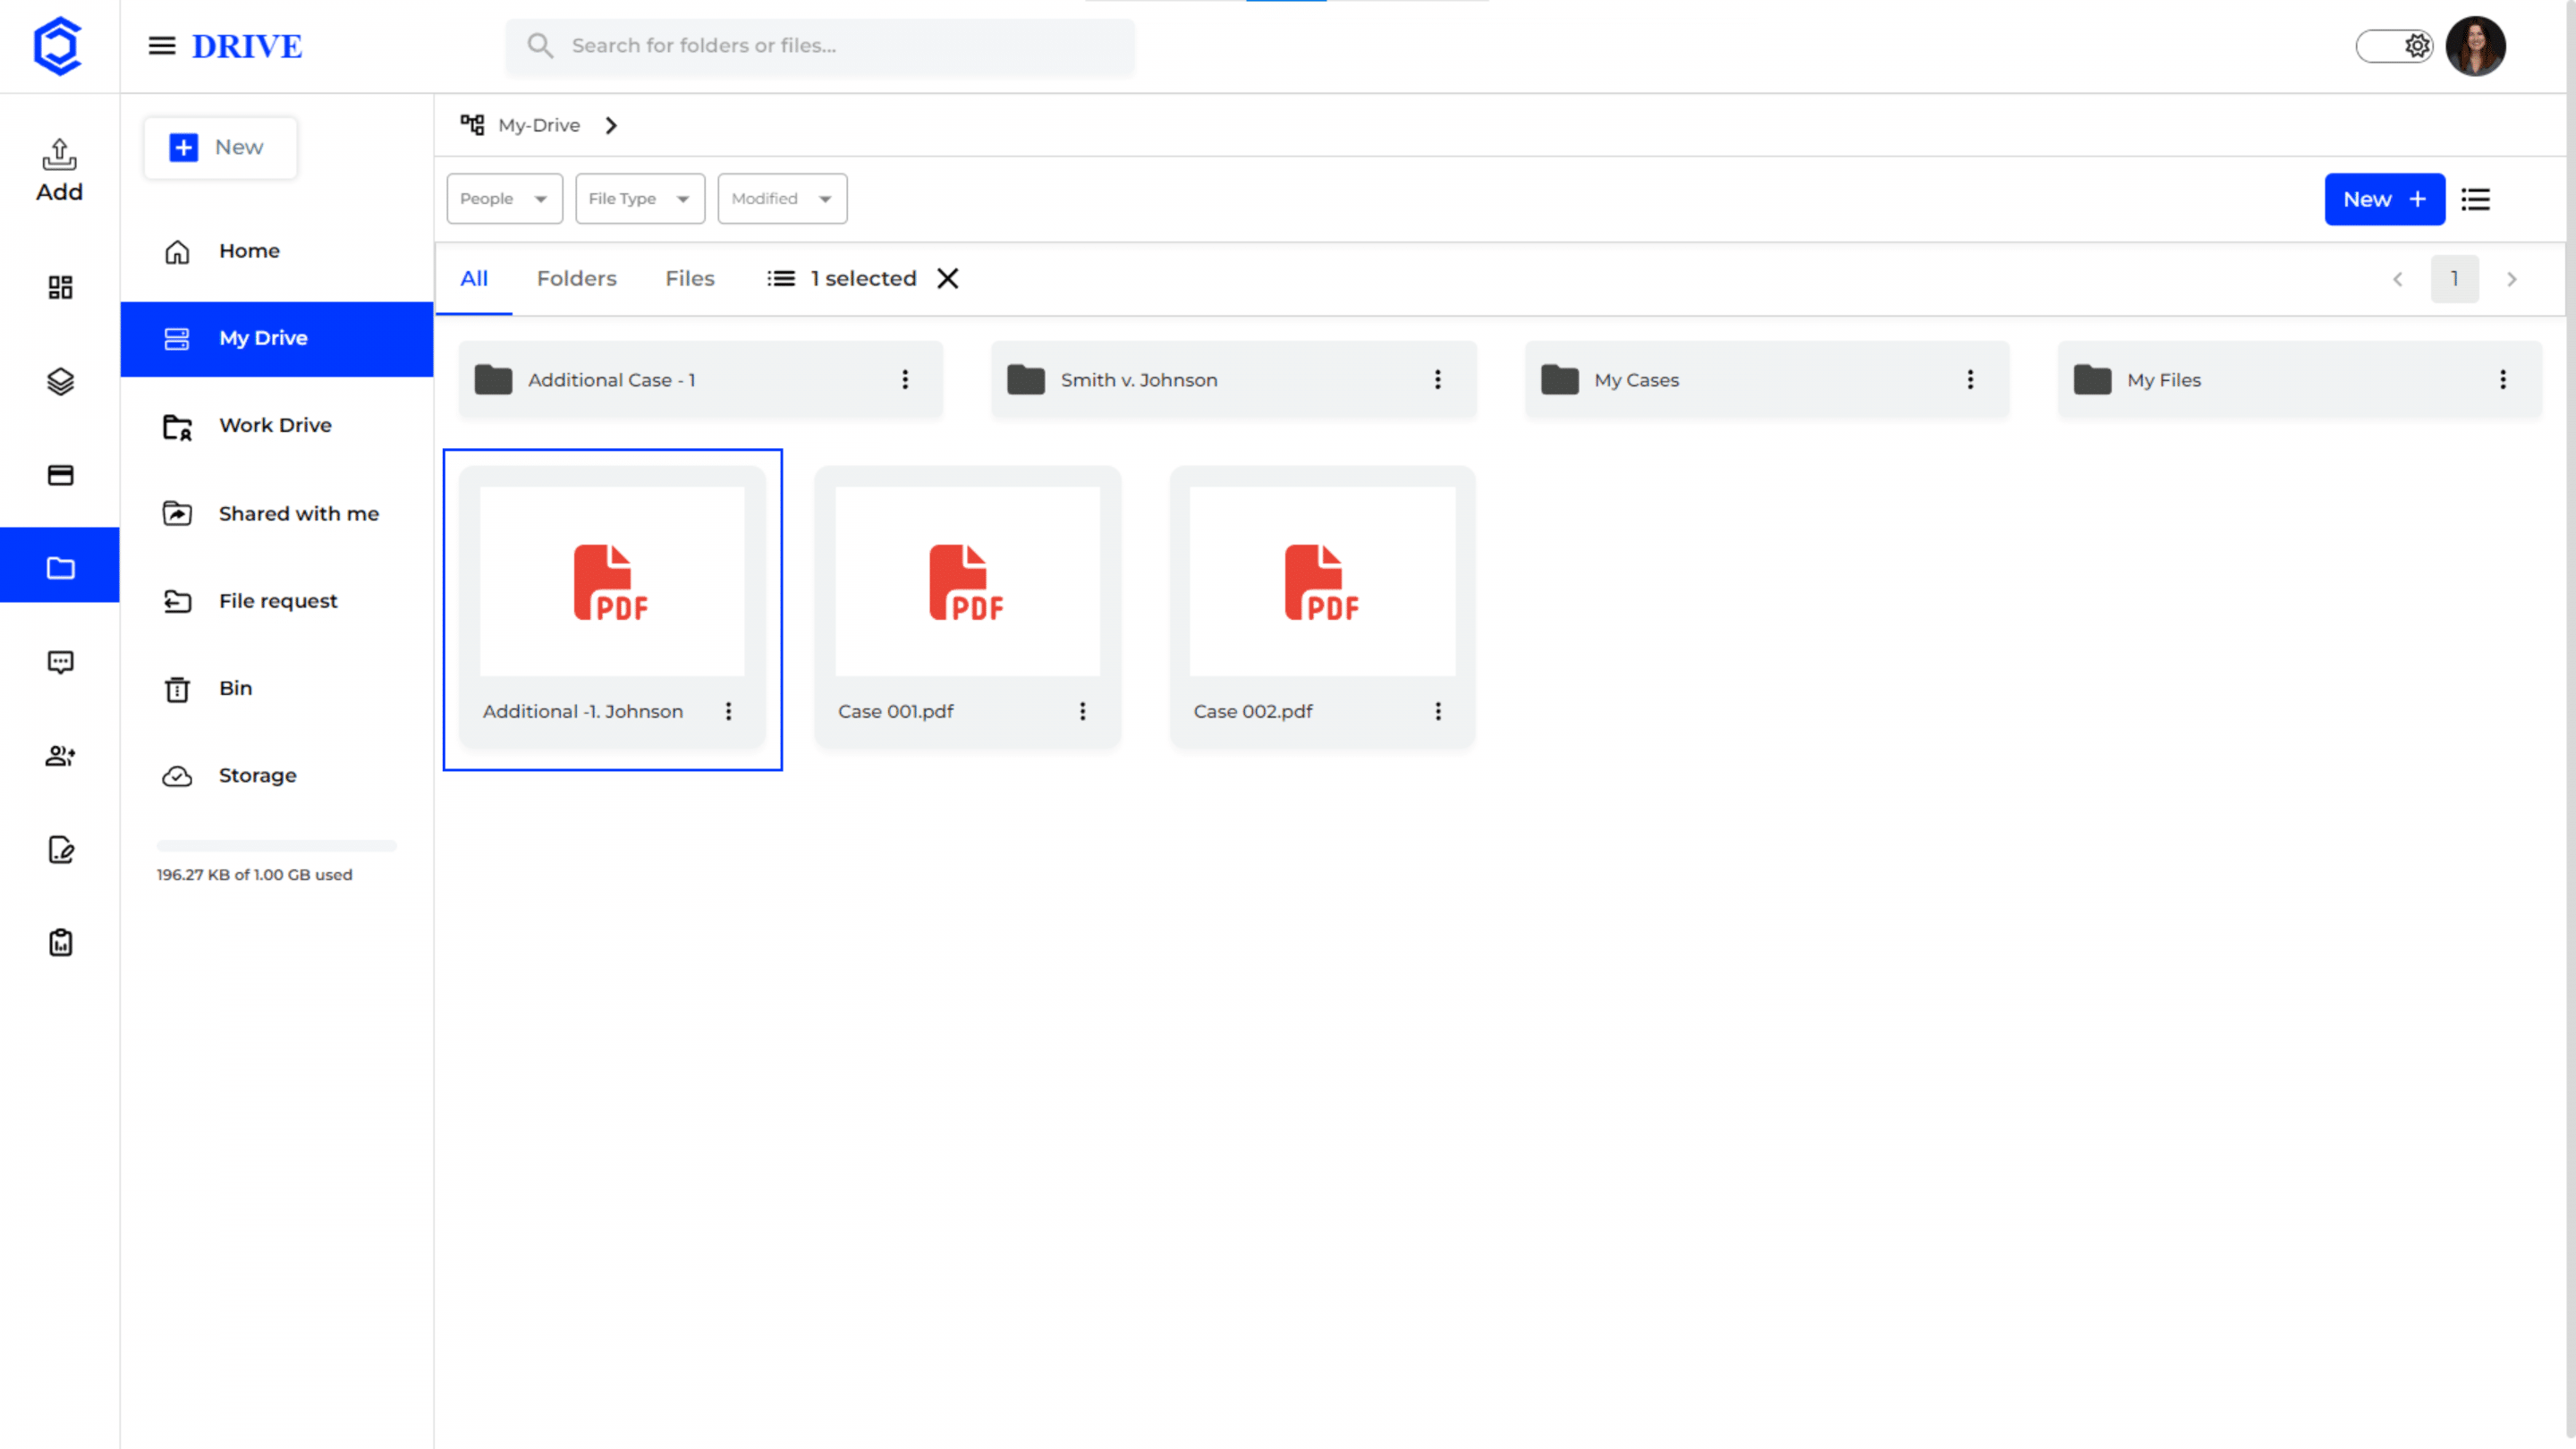2576x1449 pixels.
Task: Open the dashboard grid icon in left rail
Action: [60, 288]
